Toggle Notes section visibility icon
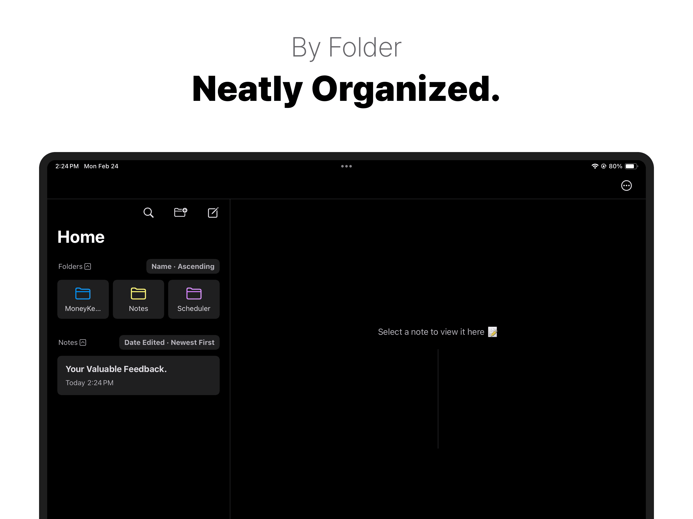The height and width of the screenshot is (519, 693). click(x=82, y=342)
